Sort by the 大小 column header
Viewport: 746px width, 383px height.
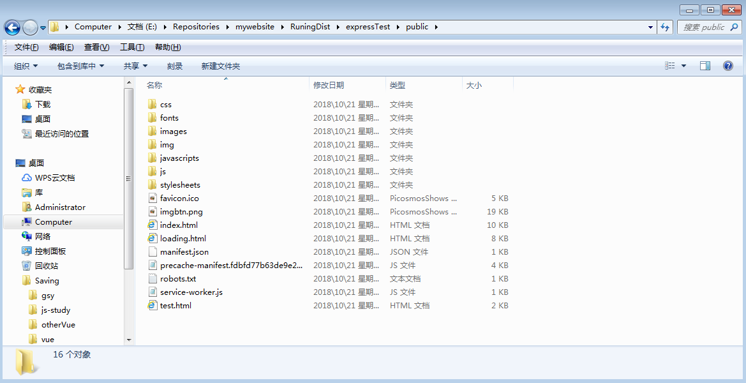point(474,85)
